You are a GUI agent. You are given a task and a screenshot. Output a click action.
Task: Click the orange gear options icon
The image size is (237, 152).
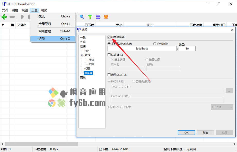click(x=106, y=17)
